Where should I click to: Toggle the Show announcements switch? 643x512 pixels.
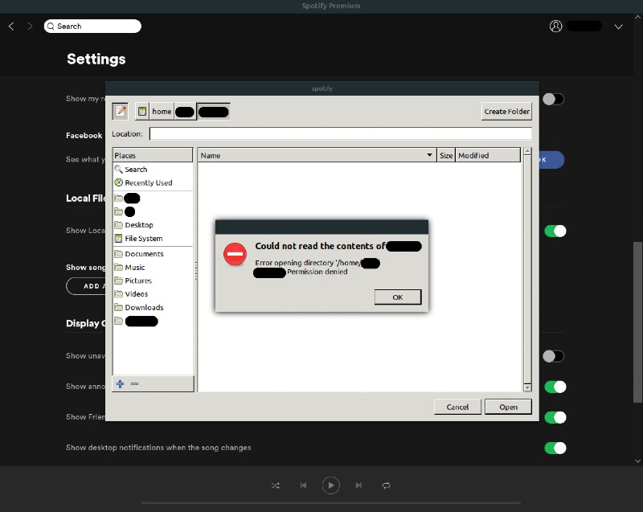point(555,387)
